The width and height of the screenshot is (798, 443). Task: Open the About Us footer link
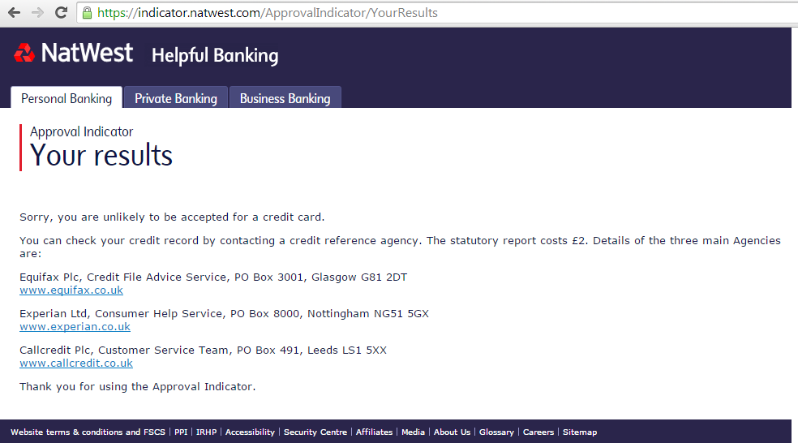pos(452,432)
